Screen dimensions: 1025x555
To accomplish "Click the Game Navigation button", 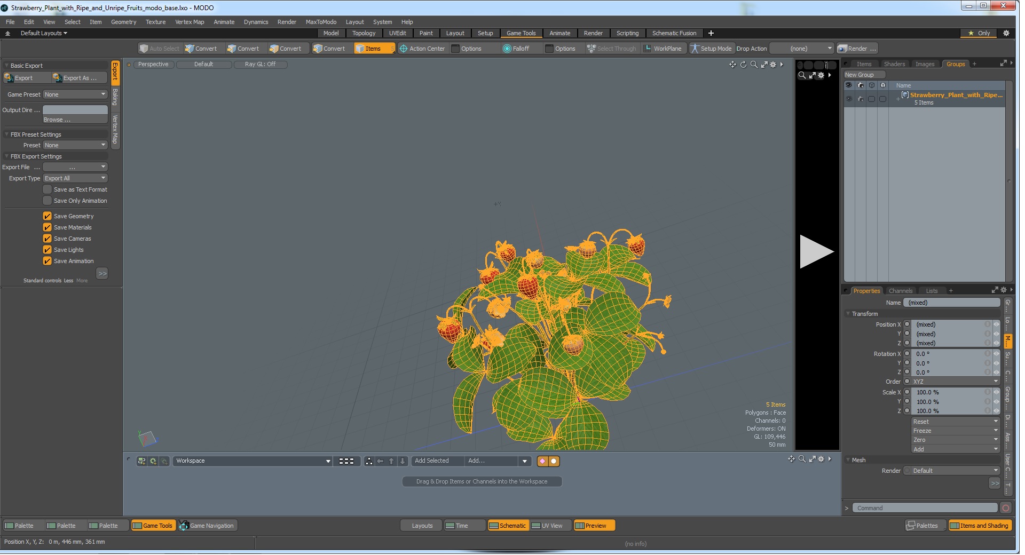I will 208,526.
